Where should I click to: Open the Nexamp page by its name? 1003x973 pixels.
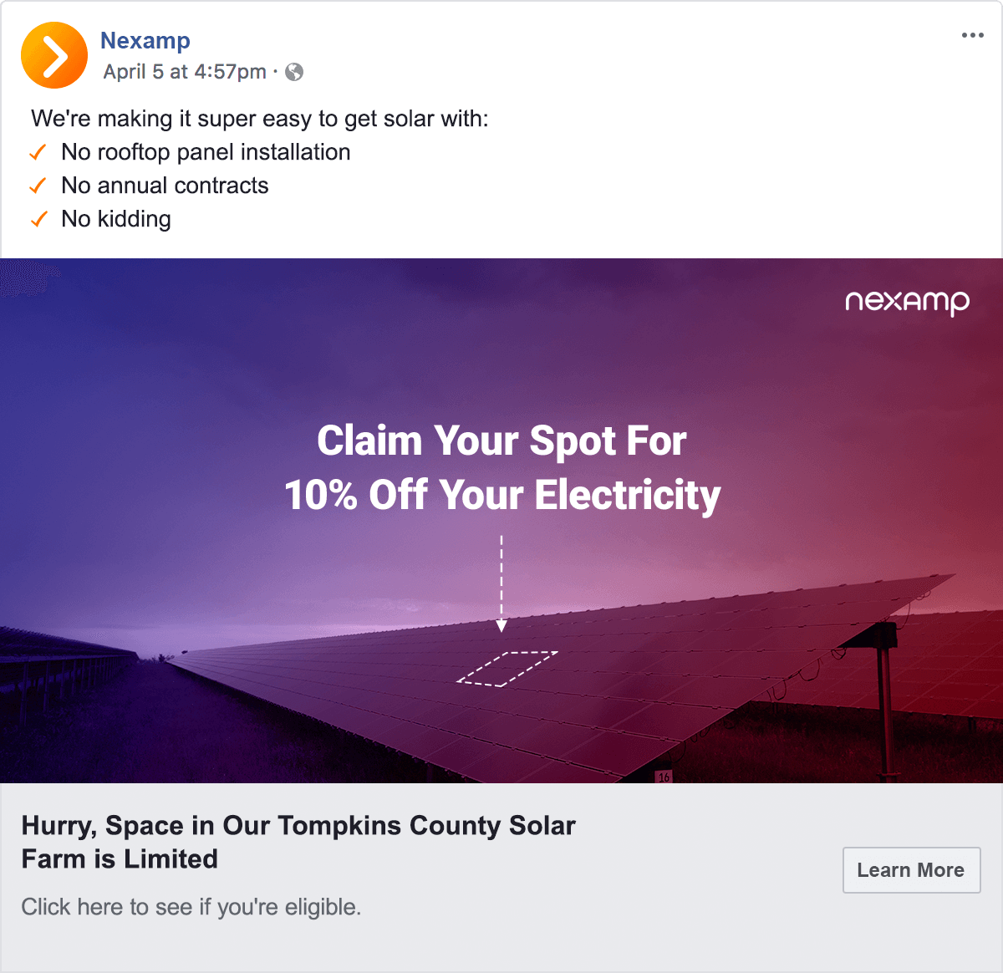coord(145,40)
